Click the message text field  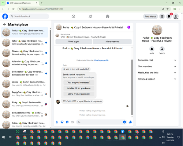pos(100,122)
